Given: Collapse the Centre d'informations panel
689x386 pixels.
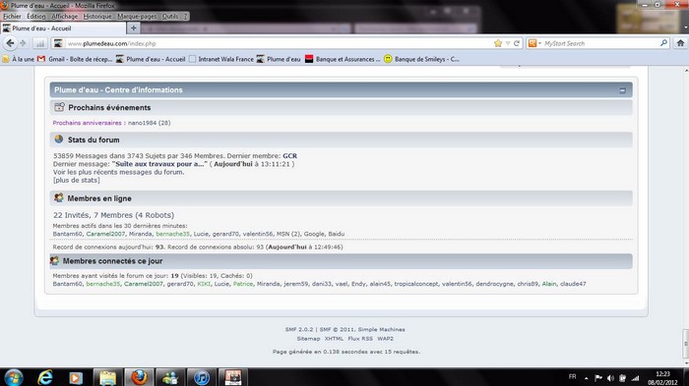Looking at the screenshot, I should click(622, 90).
